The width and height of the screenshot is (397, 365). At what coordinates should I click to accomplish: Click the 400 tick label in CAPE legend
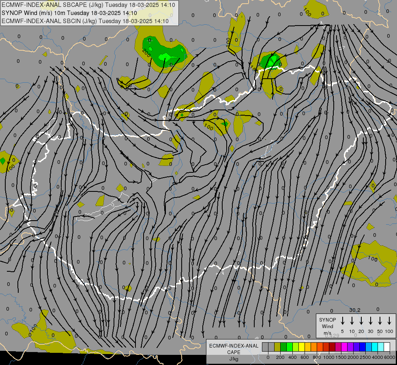(x=292, y=357)
